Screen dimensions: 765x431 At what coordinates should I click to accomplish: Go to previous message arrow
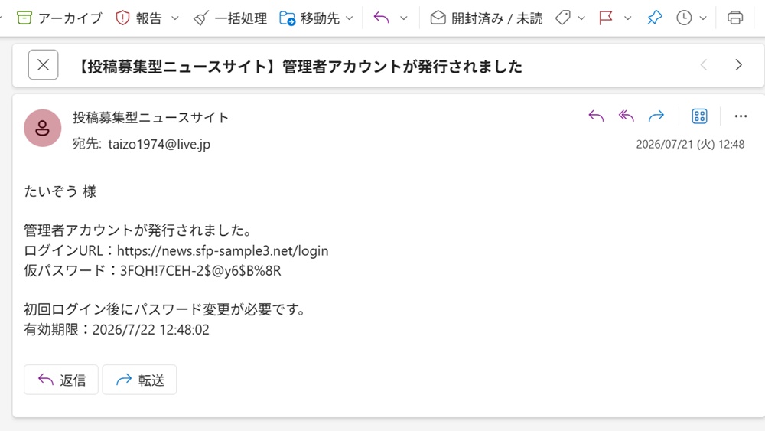704,64
